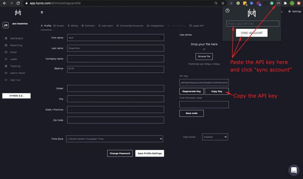
Task: Click the Hyros logo in sidebar header
Action: (x=18, y=13)
